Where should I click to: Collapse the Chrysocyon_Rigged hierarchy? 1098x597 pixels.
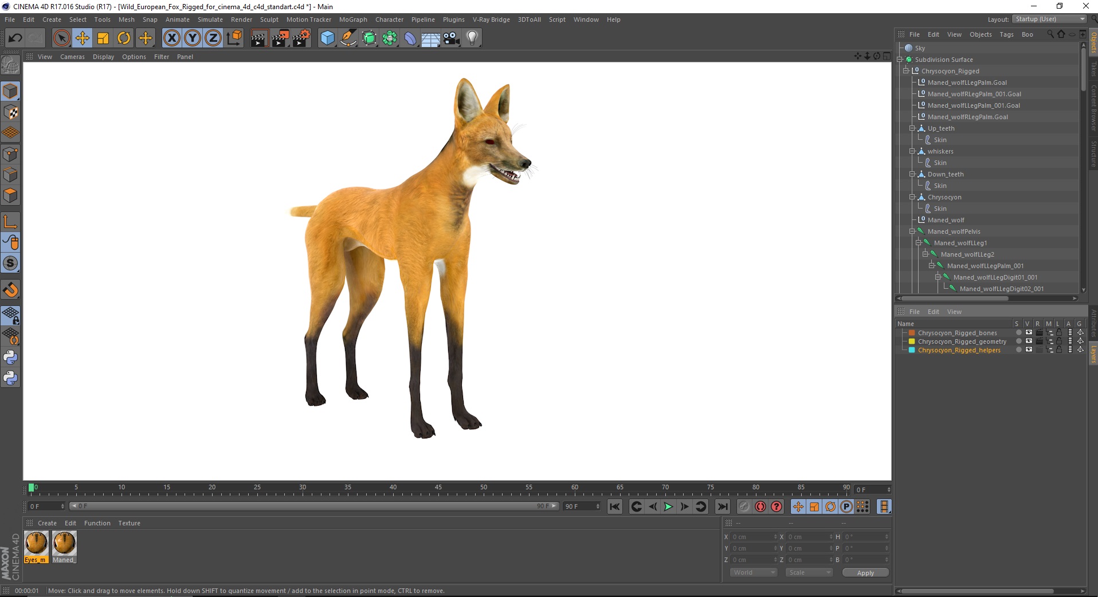coord(906,71)
